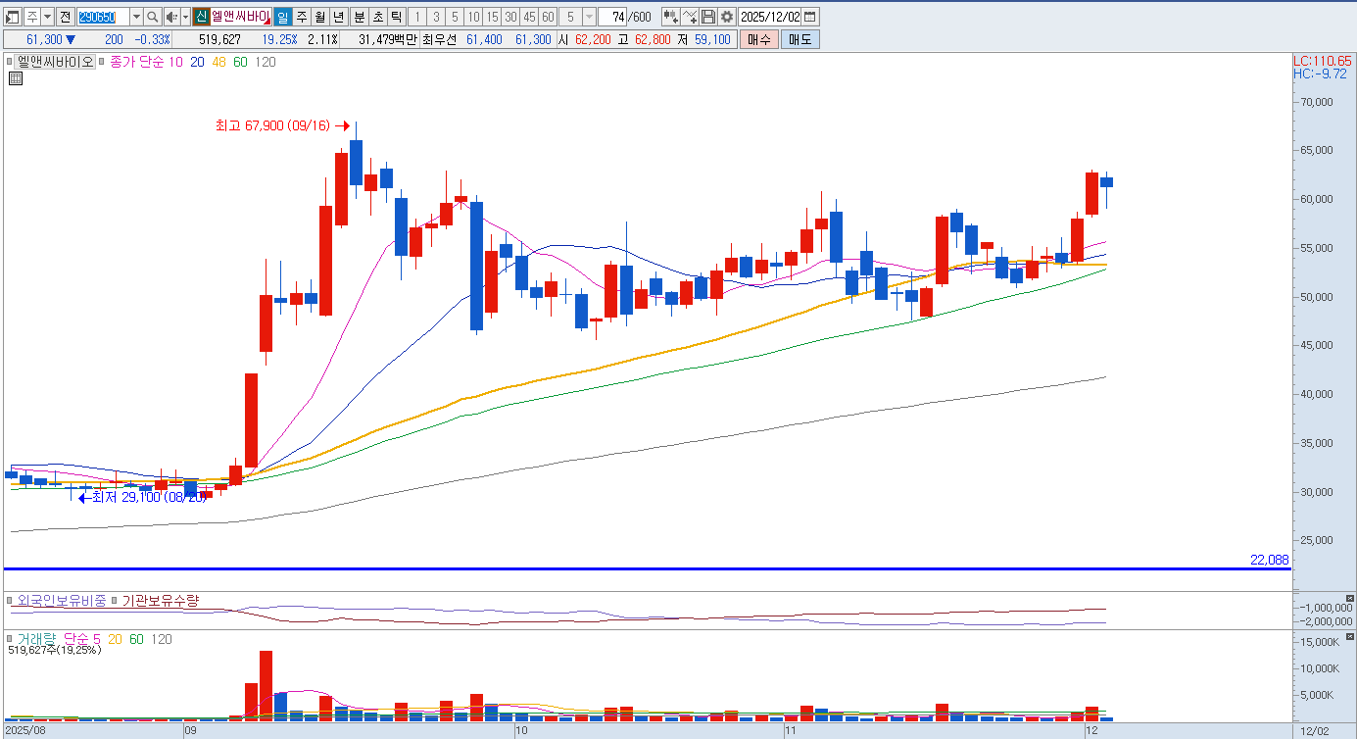Open the 주 type dropdown arrow
The width and height of the screenshot is (1357, 739).
[x=47, y=17]
